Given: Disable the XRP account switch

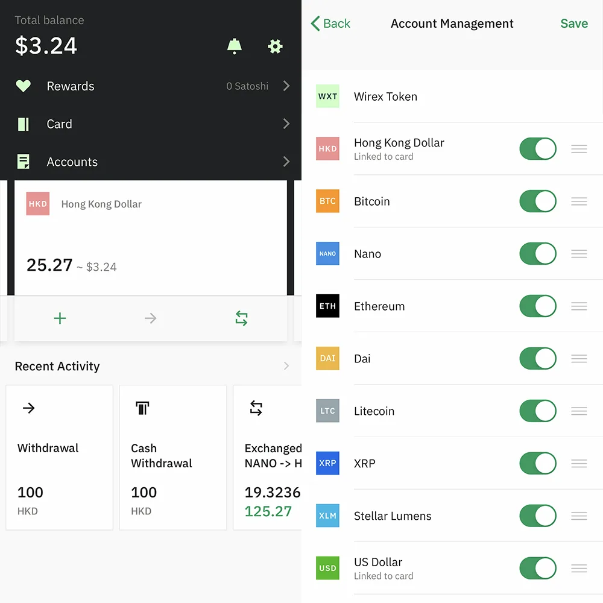Looking at the screenshot, I should click(538, 463).
